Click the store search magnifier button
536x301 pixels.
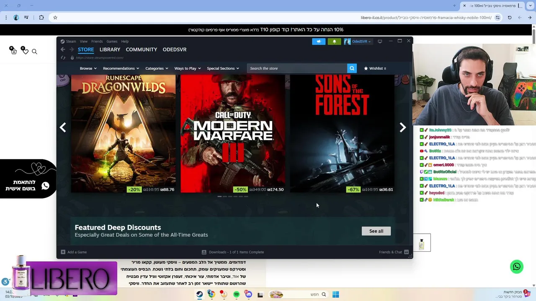pyautogui.click(x=352, y=68)
